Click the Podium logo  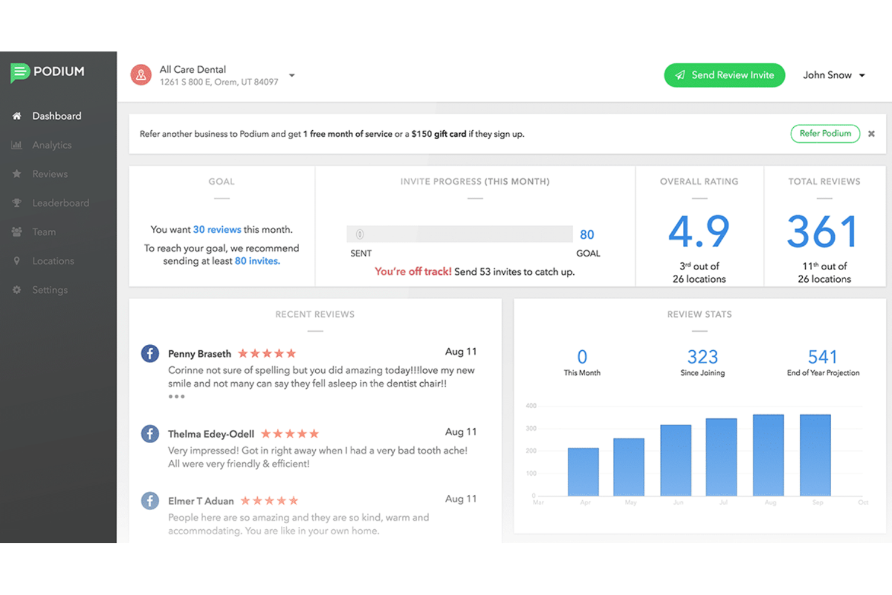[46, 72]
